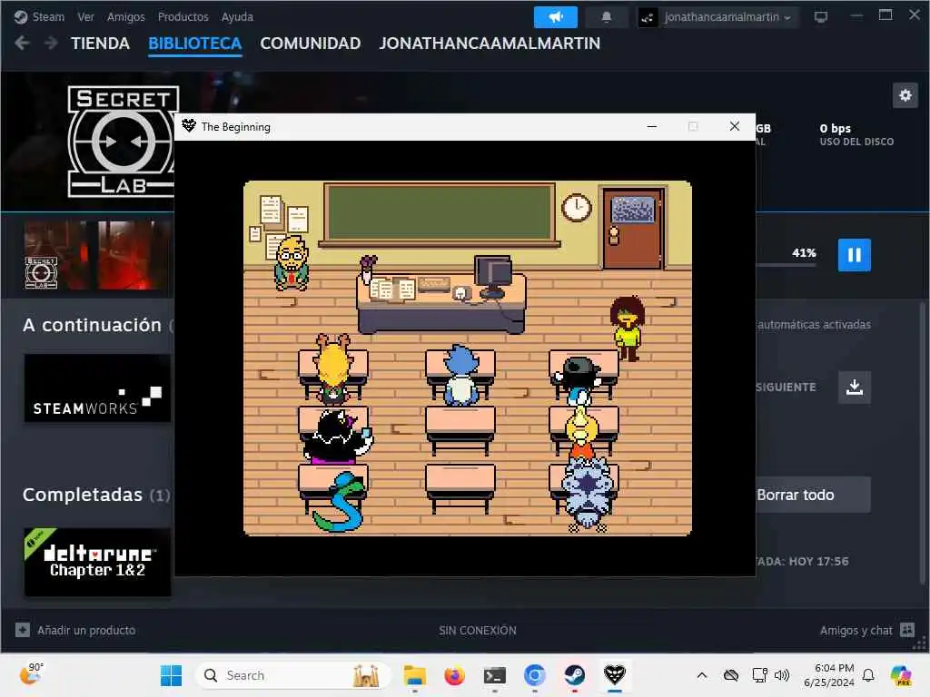
Task: Open Amigos y chat
Action: 856,630
